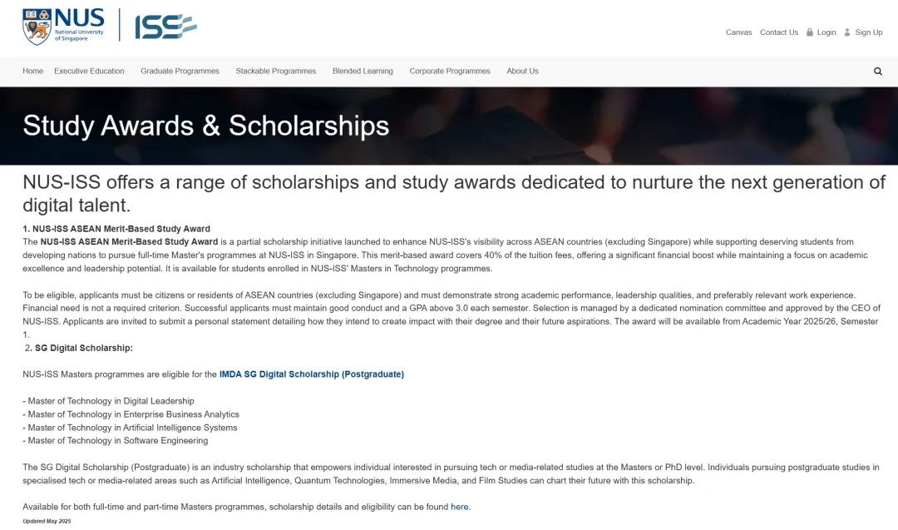Go to the Home menu item
This screenshot has height=530, width=898.
tap(33, 72)
